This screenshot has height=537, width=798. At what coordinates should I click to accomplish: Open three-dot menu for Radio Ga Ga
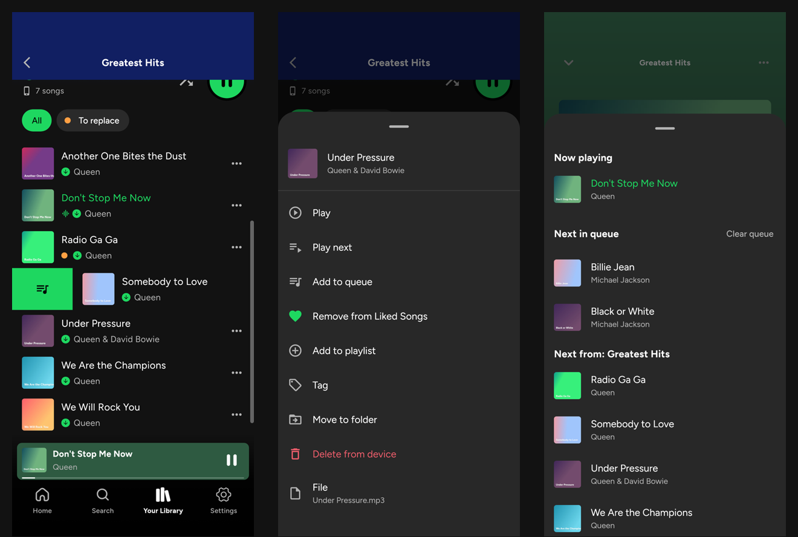coord(236,247)
